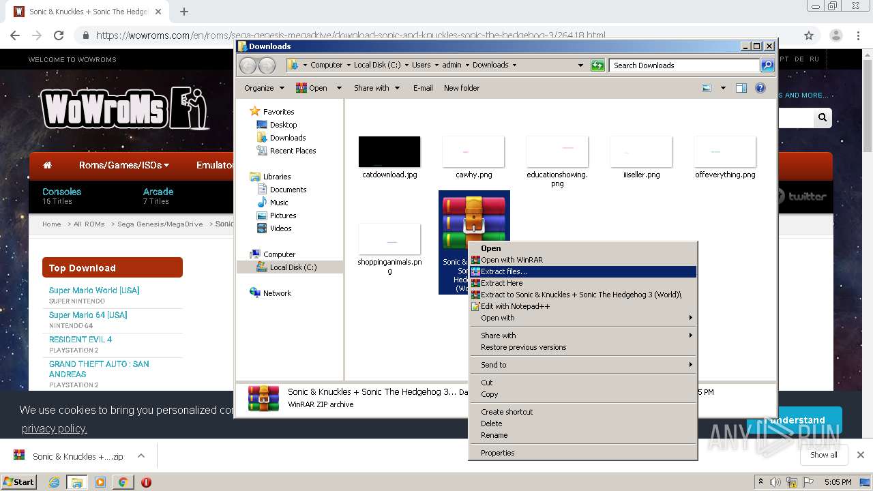This screenshot has height=491, width=873.
Task: Open the Organize dropdown menu
Action: (x=264, y=88)
